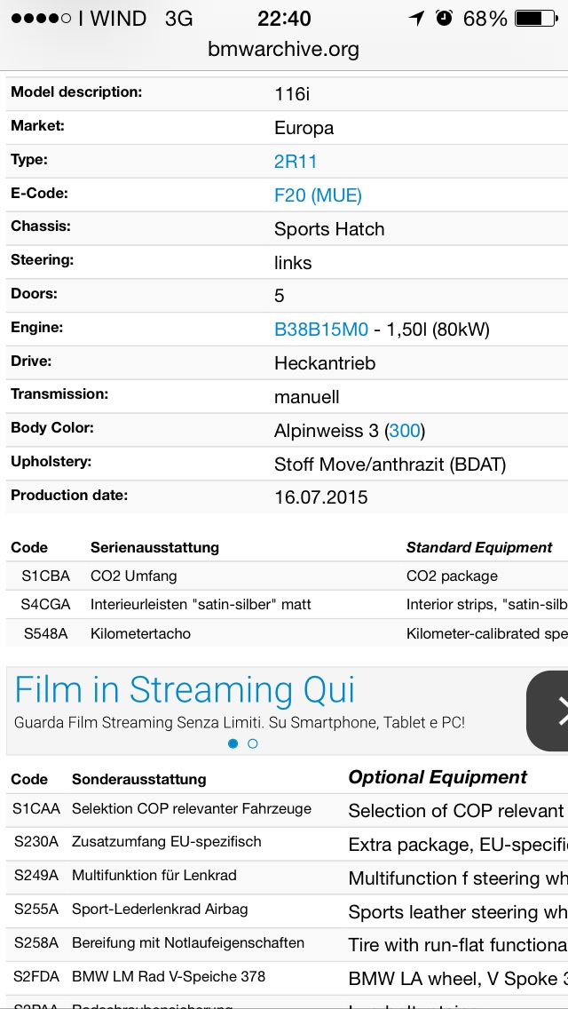Image resolution: width=568 pixels, height=1009 pixels.
Task: Select the manuell transmission value
Action: [x=307, y=397]
